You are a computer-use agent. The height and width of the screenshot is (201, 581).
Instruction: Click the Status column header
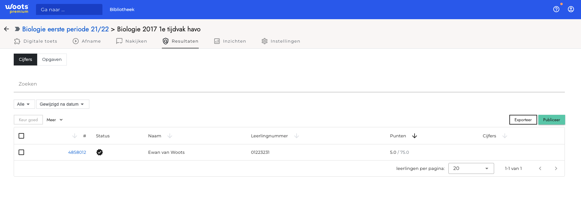[x=103, y=136]
